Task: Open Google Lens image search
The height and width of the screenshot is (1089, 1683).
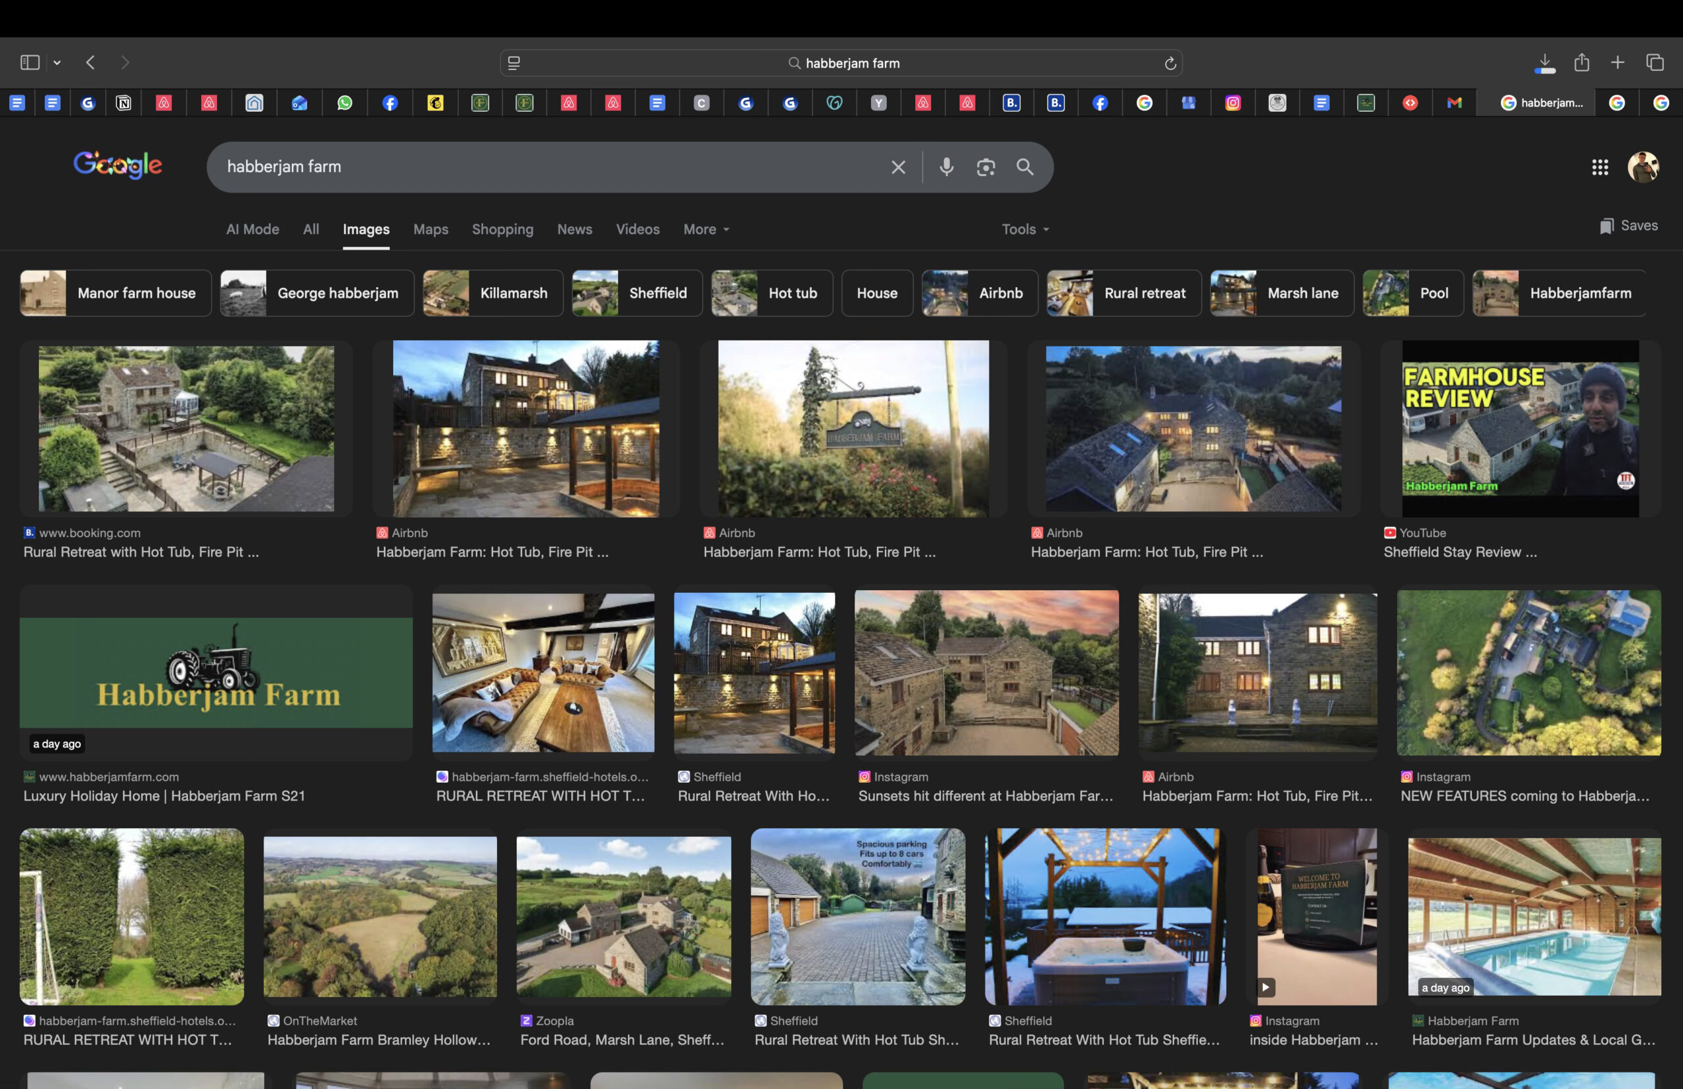Action: click(985, 167)
